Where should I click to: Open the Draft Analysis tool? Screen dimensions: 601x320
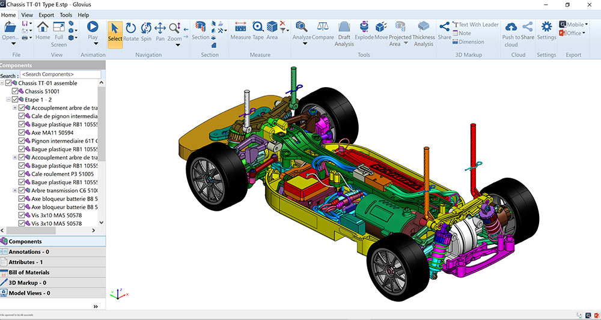point(344,28)
